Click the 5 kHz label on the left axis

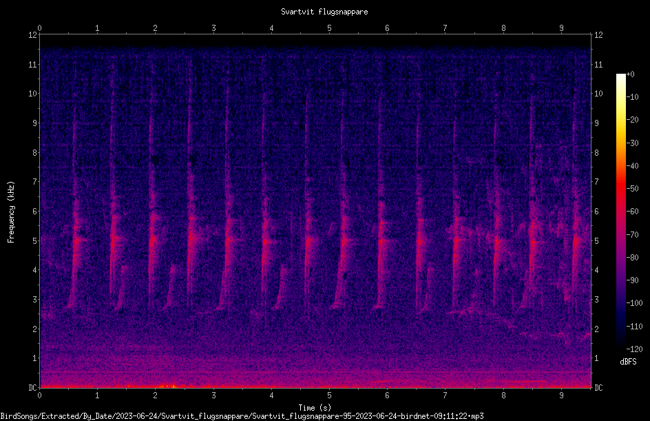coord(35,240)
